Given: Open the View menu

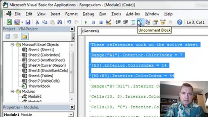Looking at the screenshot, I should [x=41, y=14].
